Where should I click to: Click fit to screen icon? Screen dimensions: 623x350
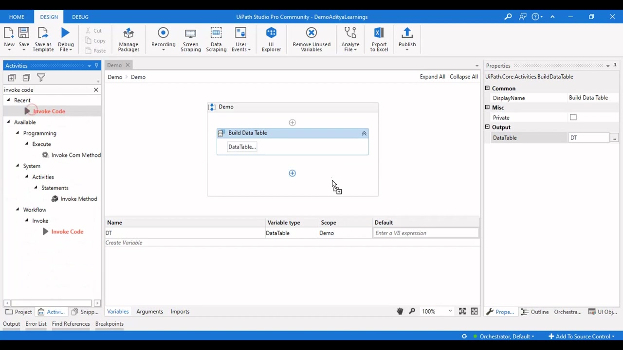(462, 311)
